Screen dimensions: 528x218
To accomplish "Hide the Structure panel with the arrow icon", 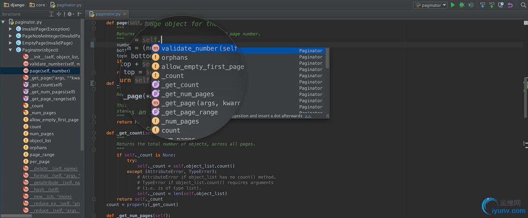I will [x=80, y=14].
